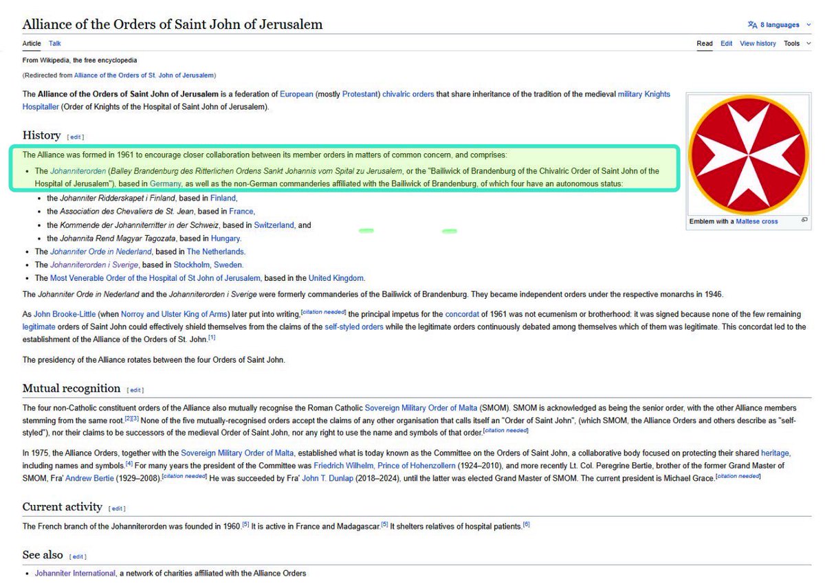This screenshot has height=588, width=825.
Task: Open the John Brooke-Little link
Action: pos(65,314)
